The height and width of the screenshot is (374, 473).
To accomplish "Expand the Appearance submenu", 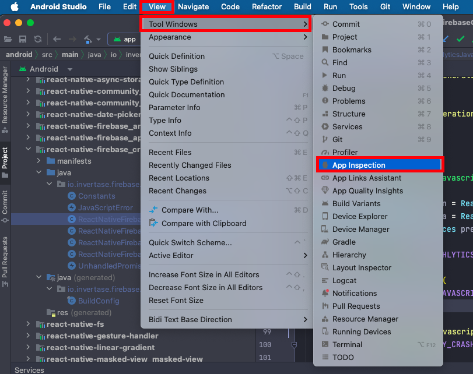I will [226, 37].
